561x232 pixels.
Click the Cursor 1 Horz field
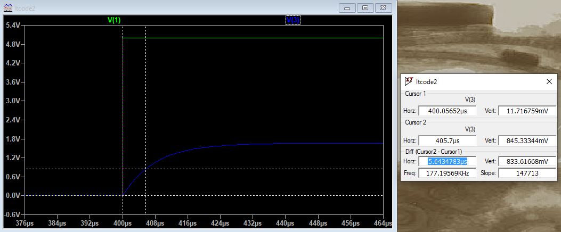point(447,111)
